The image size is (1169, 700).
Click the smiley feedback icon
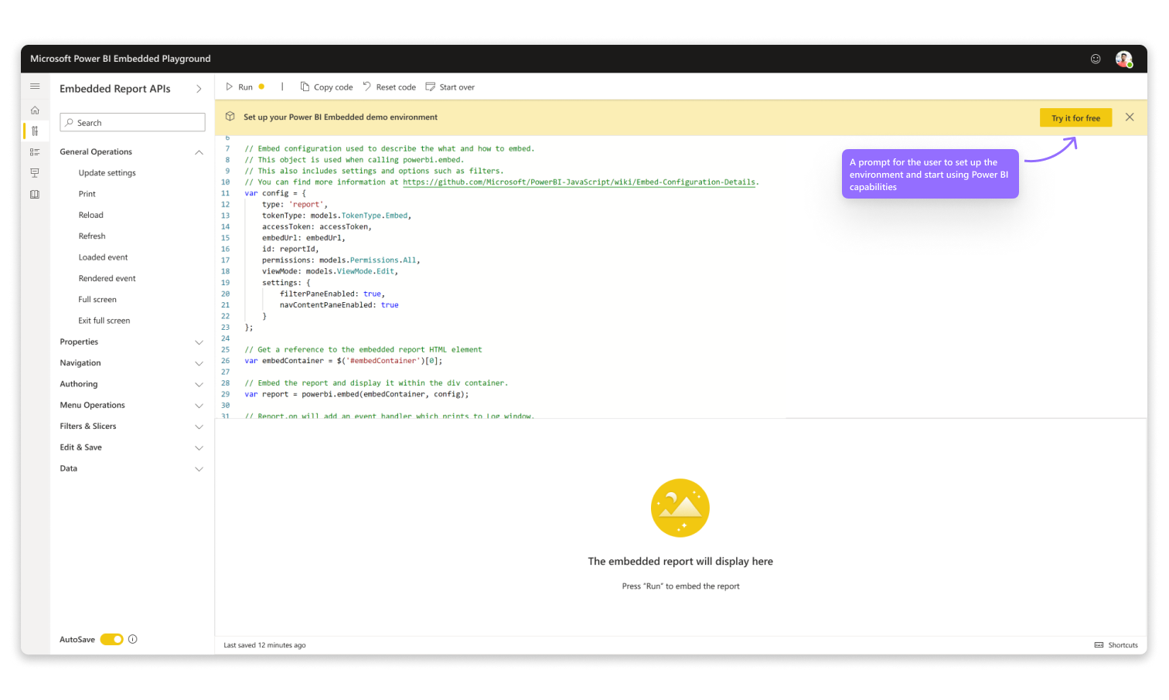(x=1096, y=59)
